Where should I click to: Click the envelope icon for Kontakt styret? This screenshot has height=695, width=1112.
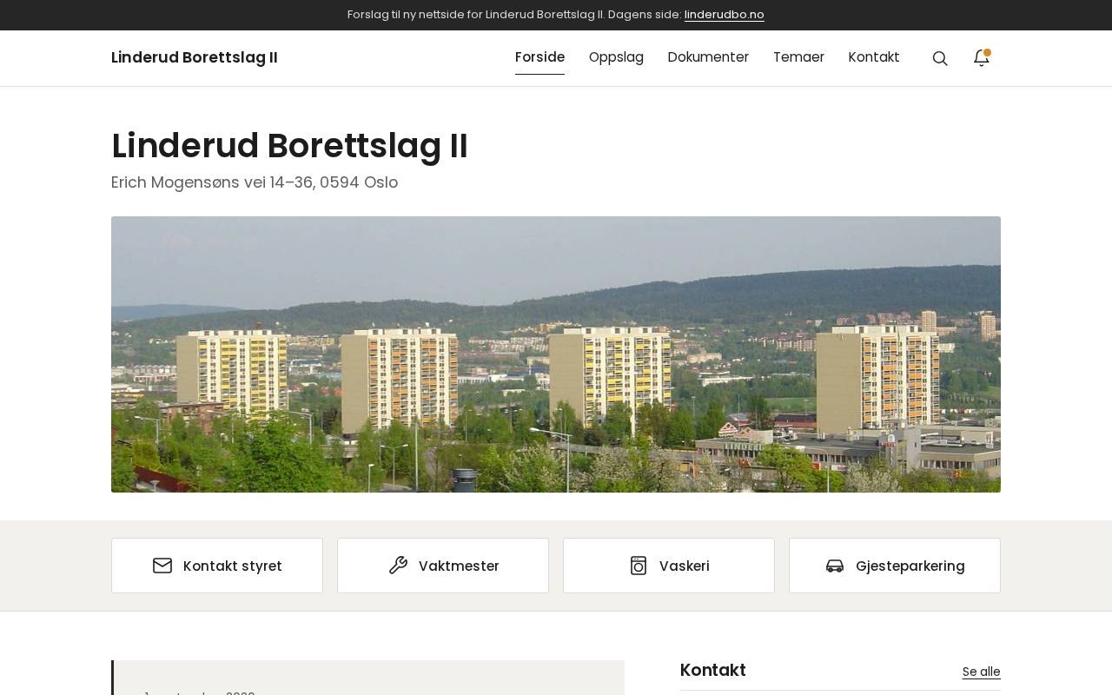click(x=162, y=566)
